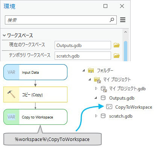Click the 現在のワークスペース label

[x=27, y=45]
